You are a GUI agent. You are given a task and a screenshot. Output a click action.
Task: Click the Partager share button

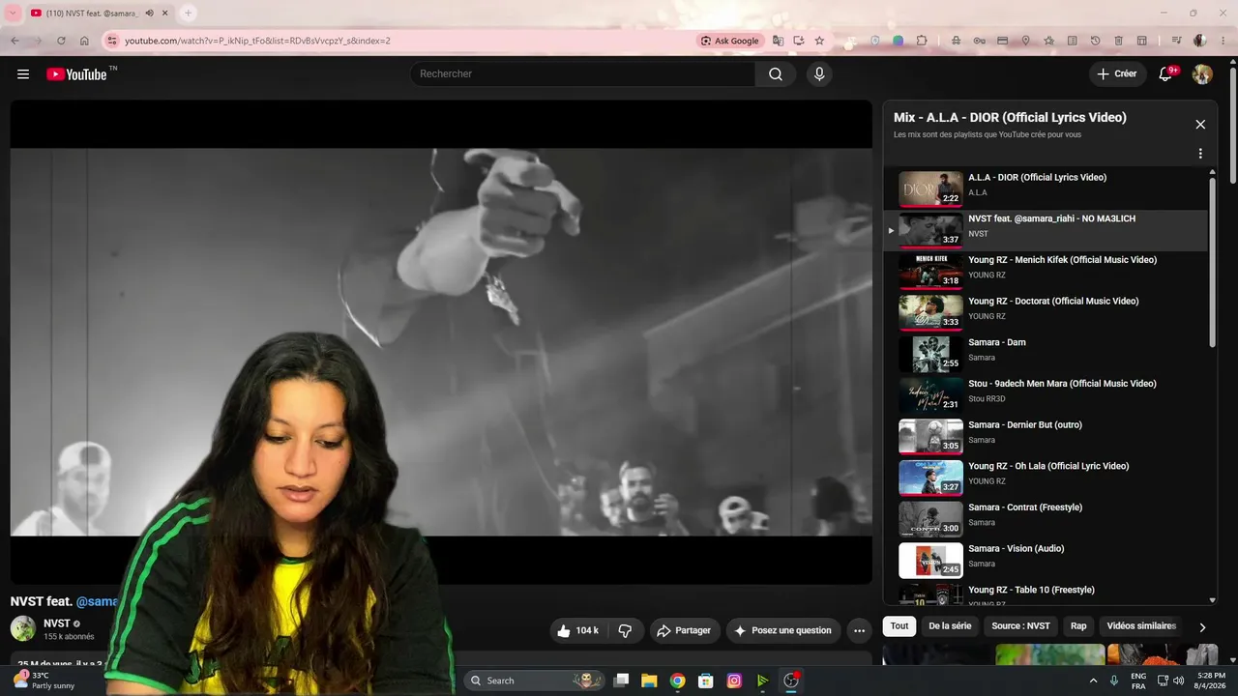[685, 630]
